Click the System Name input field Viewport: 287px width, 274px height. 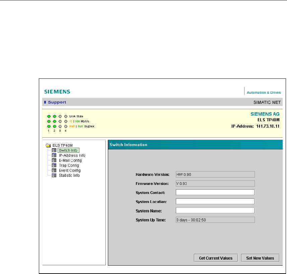pyautogui.click(x=215, y=211)
